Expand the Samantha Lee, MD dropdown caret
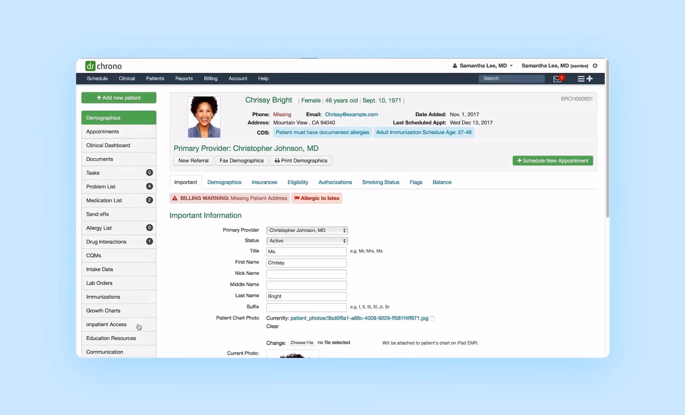Viewport: 685px width, 415px height. (512, 66)
